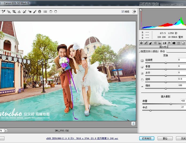The width and height of the screenshot is (186, 143).
Task: Select the Crop tool
Action: click(x=14, y=11)
